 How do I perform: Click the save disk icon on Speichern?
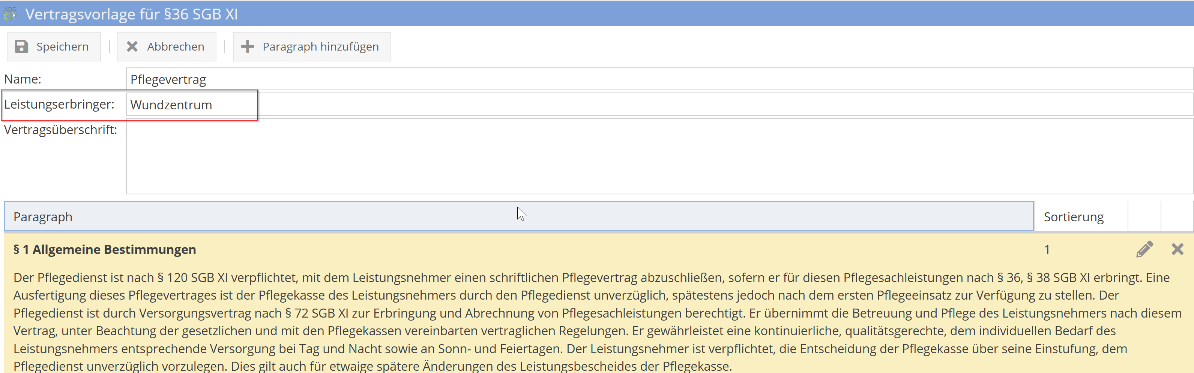(x=21, y=46)
